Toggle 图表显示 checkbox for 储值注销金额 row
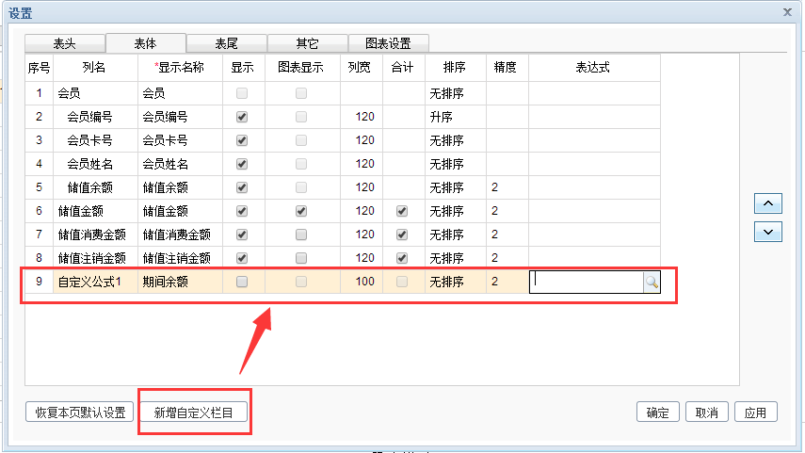805x453 pixels. [x=301, y=258]
